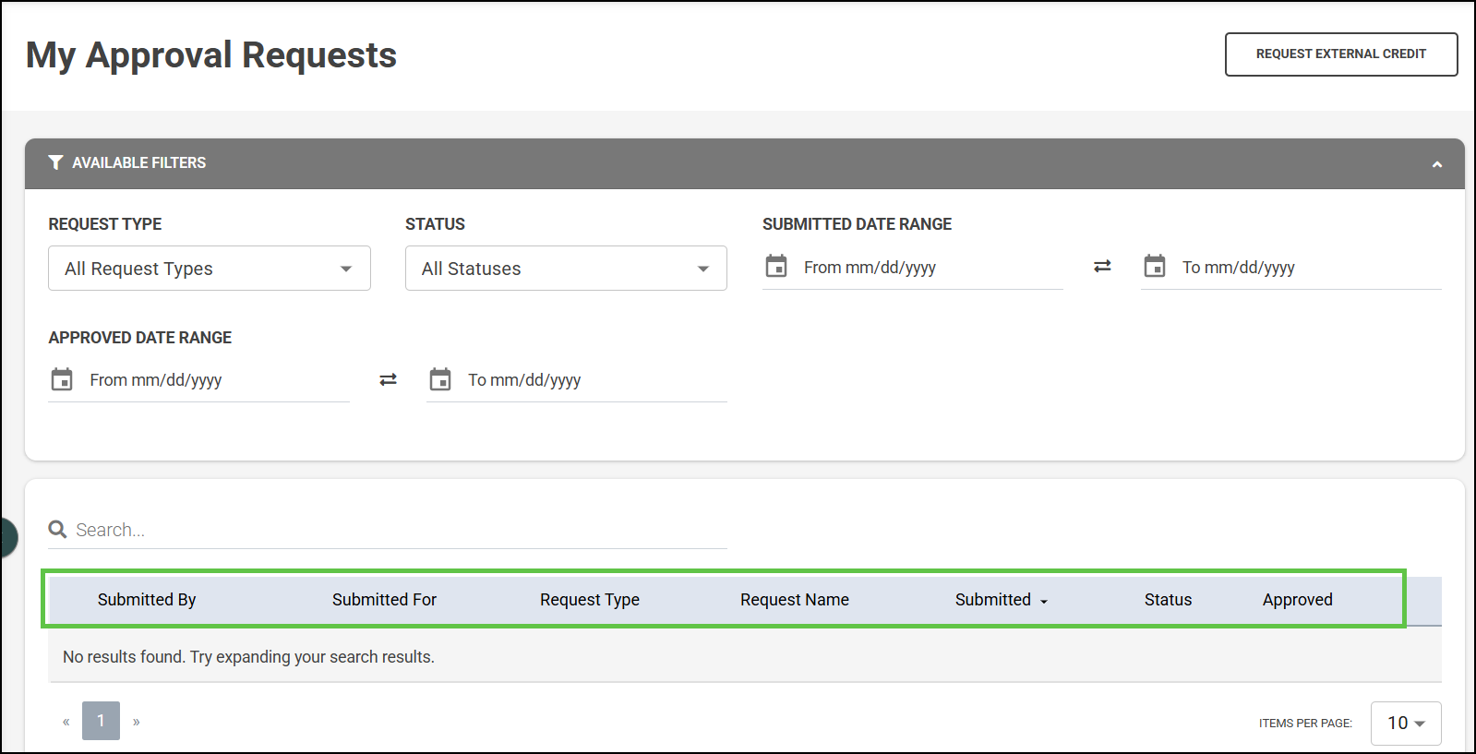1476x754 pixels.
Task: Click the Approved To calendar icon
Action: coord(440,379)
